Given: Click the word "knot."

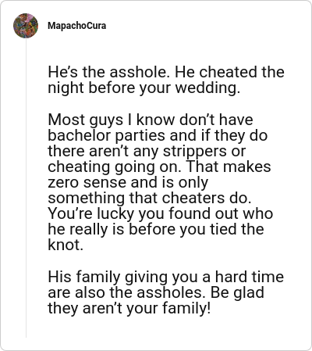Looking at the screenshot, I should tap(66, 245).
